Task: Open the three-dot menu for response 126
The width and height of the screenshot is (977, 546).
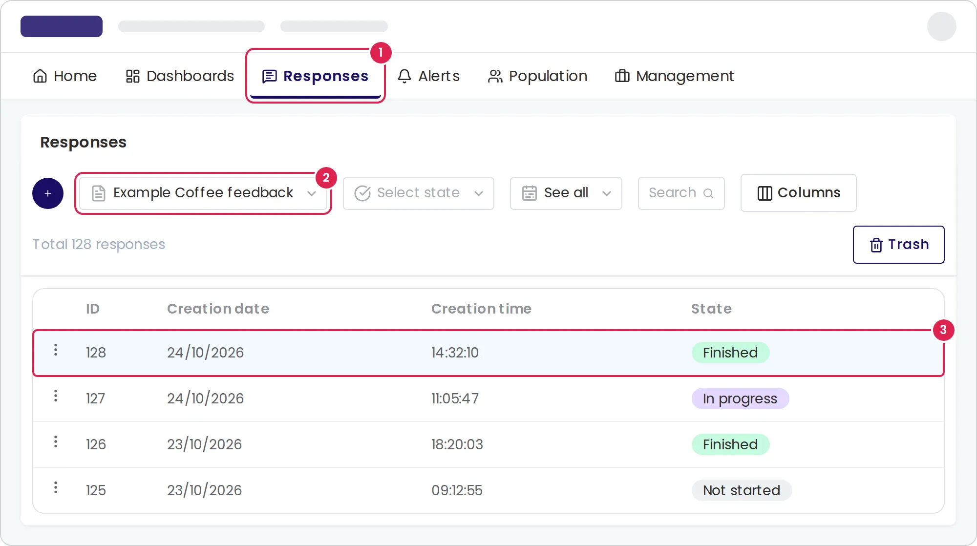Action: coord(56,441)
